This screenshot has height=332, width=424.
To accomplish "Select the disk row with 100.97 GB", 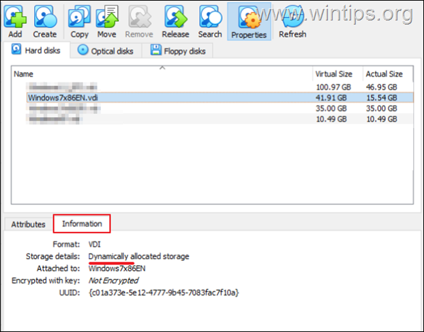I will tap(220, 87).
